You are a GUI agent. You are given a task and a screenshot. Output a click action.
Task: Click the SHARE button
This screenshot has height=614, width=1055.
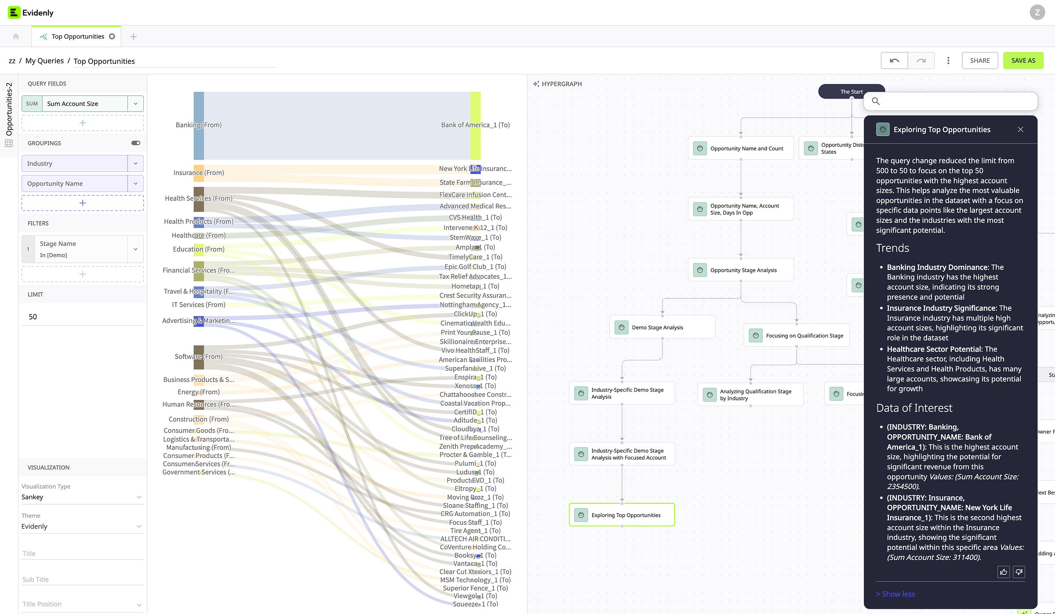980,61
